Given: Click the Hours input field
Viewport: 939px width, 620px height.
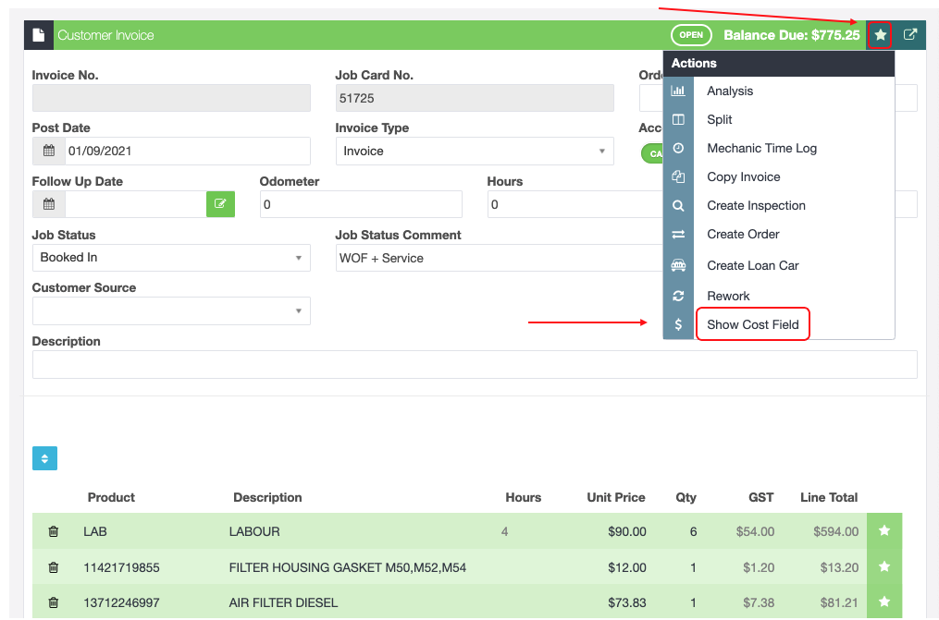Looking at the screenshot, I should tap(575, 204).
